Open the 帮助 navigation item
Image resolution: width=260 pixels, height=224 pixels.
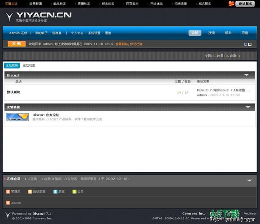coord(228,33)
